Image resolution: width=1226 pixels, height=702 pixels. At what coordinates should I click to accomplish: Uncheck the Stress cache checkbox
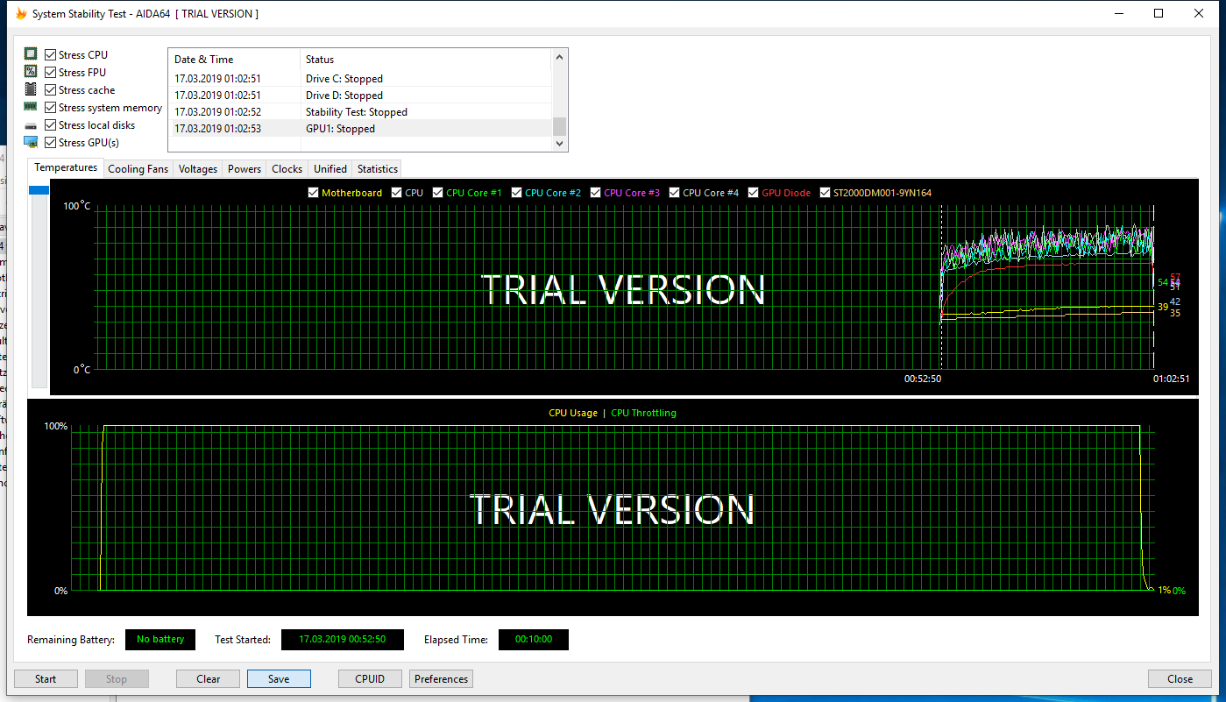click(x=50, y=89)
